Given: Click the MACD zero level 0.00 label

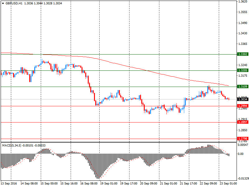Looking at the screenshot, I should click(x=241, y=154).
